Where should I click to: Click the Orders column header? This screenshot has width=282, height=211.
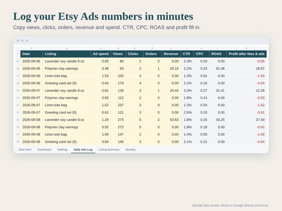tap(152, 54)
